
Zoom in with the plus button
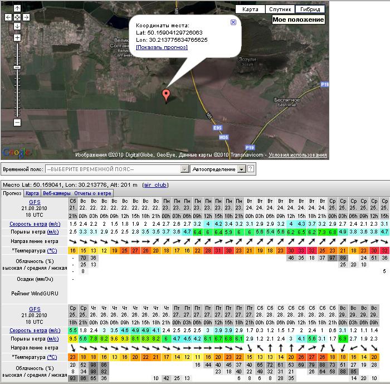pos(17,38)
